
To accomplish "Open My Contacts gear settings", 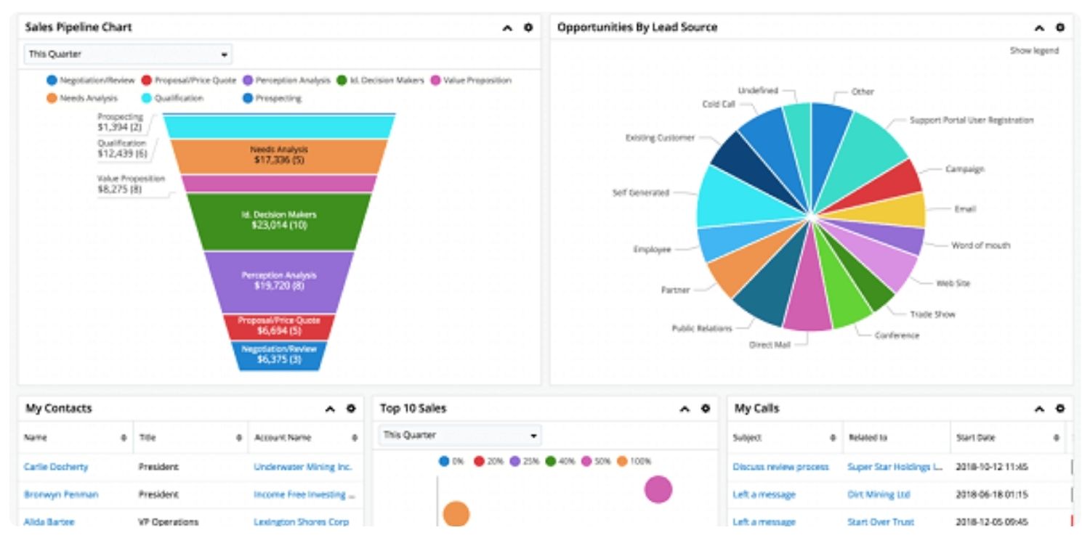I will click(351, 409).
